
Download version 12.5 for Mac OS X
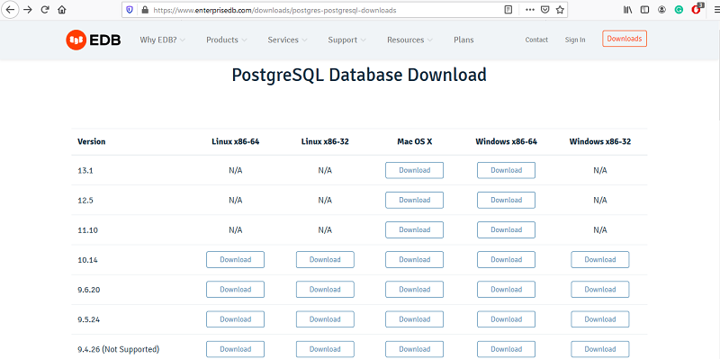point(414,200)
